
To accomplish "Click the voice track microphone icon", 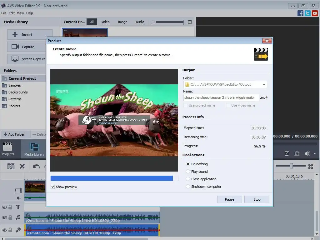I will tap(18, 230).
